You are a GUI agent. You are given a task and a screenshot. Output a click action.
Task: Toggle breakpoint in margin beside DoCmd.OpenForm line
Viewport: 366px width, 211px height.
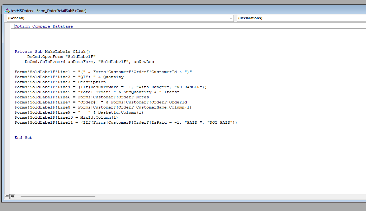pyautogui.click(x=8, y=57)
